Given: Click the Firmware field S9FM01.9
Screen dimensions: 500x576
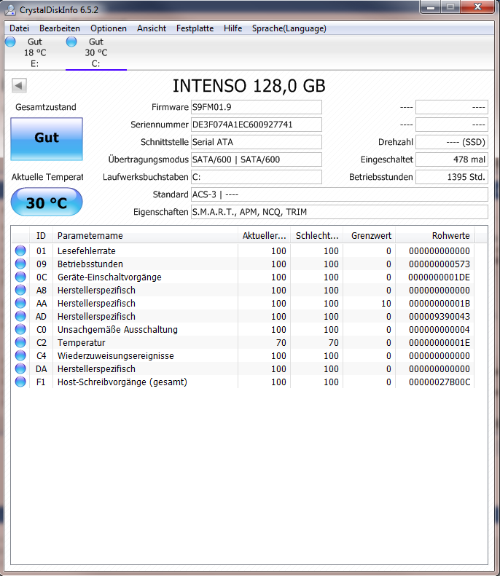Looking at the screenshot, I should 257,107.
